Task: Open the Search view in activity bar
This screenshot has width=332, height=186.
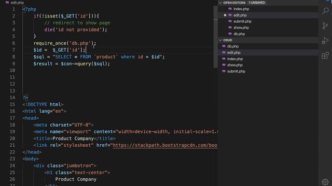Action: pyautogui.click(x=325, y=11)
